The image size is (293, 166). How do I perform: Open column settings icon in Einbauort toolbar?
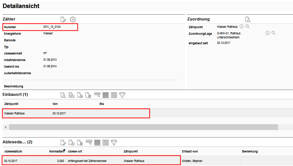[x=114, y=95]
